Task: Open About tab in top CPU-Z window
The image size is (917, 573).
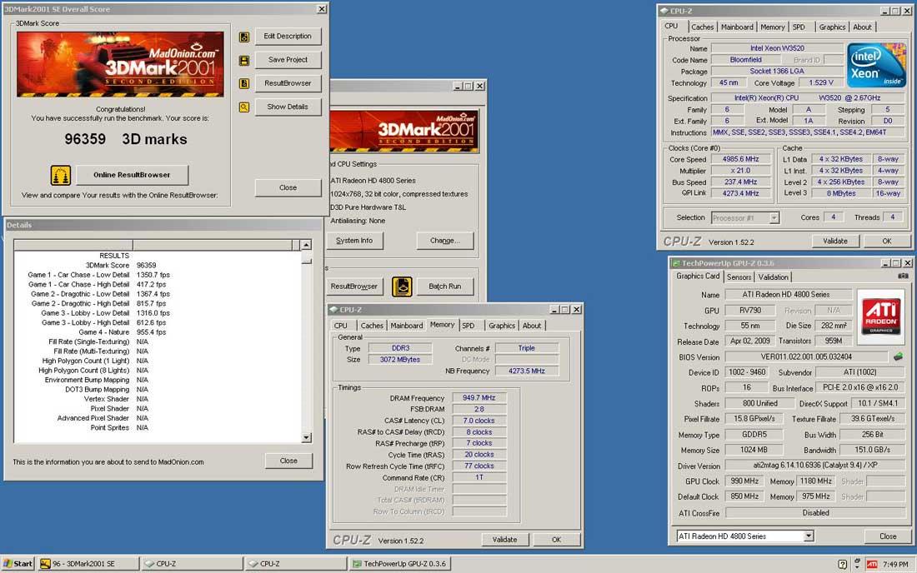Action: (862, 27)
